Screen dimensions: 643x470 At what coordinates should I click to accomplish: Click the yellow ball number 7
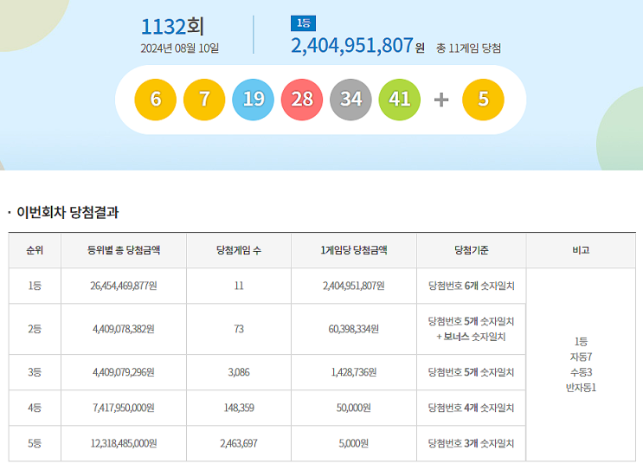click(x=204, y=100)
